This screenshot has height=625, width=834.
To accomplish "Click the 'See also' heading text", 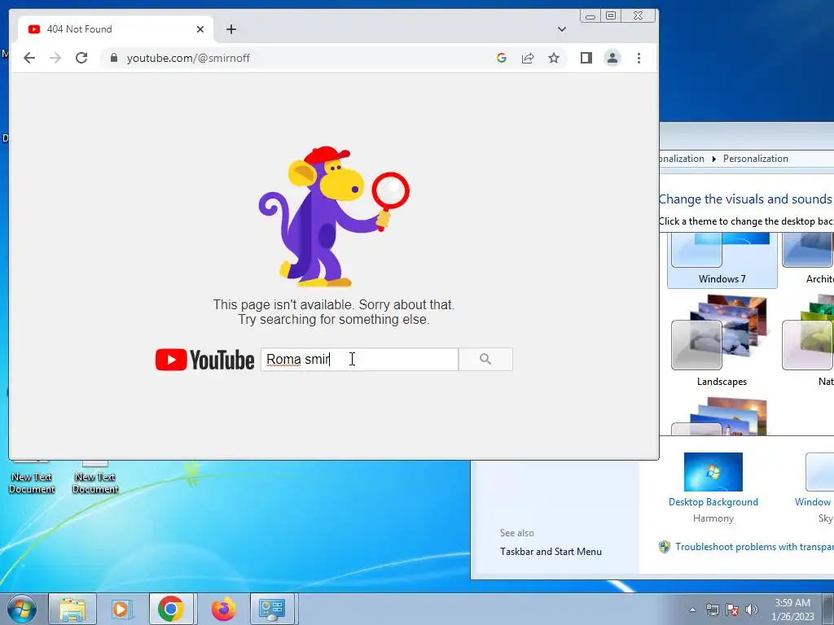I will point(516,532).
